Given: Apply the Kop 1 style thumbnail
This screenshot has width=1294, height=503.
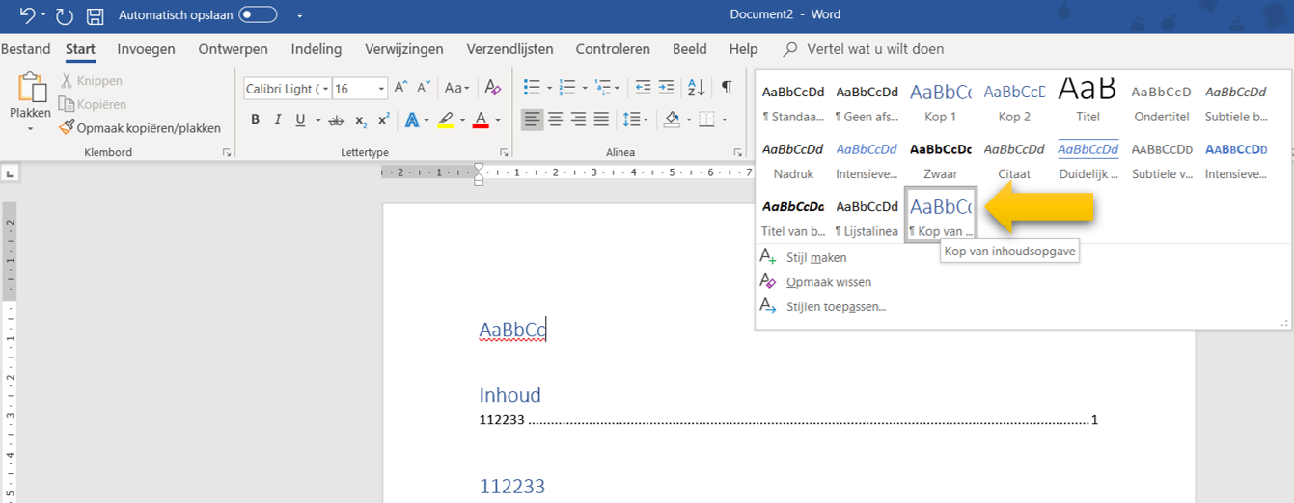Looking at the screenshot, I should 940,102.
